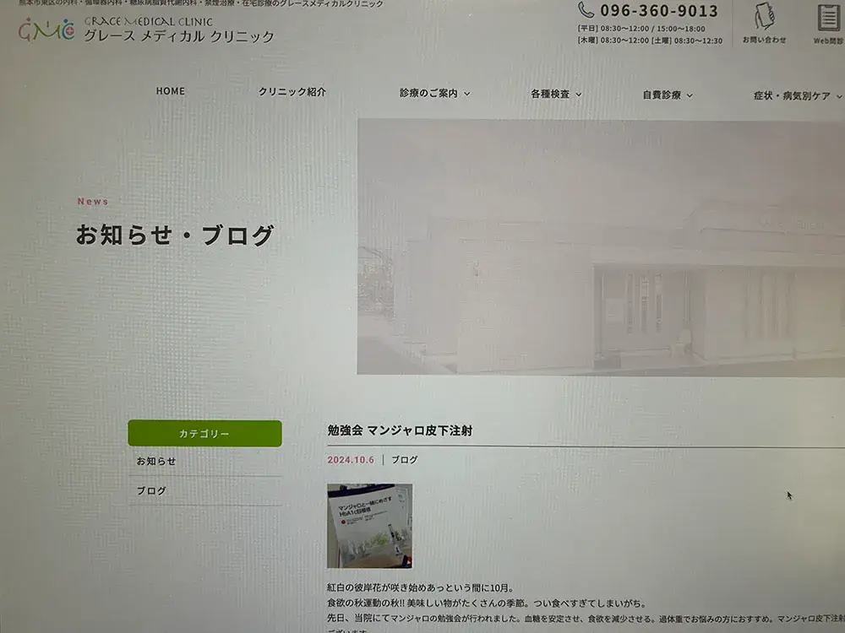
Task: Open the Web問診 document icon
Action: (x=829, y=18)
